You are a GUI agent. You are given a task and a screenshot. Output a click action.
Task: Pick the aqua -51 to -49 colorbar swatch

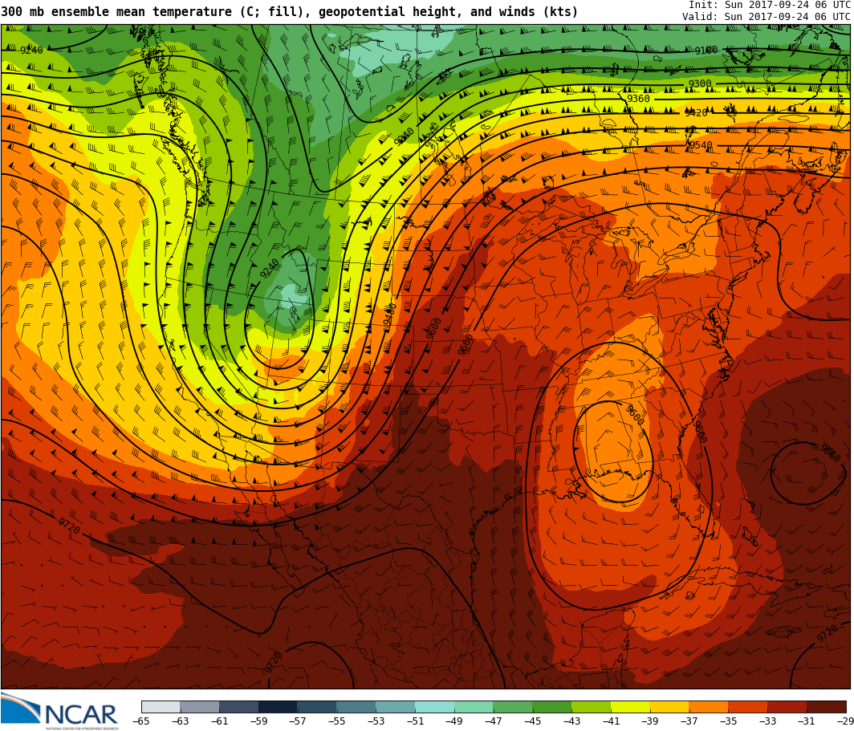[435, 706]
